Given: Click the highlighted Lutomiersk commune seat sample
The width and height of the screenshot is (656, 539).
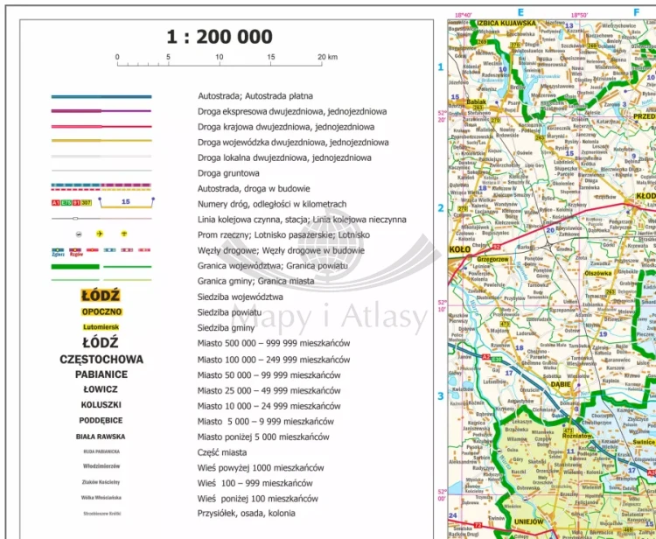Looking at the screenshot, I should [x=101, y=327].
